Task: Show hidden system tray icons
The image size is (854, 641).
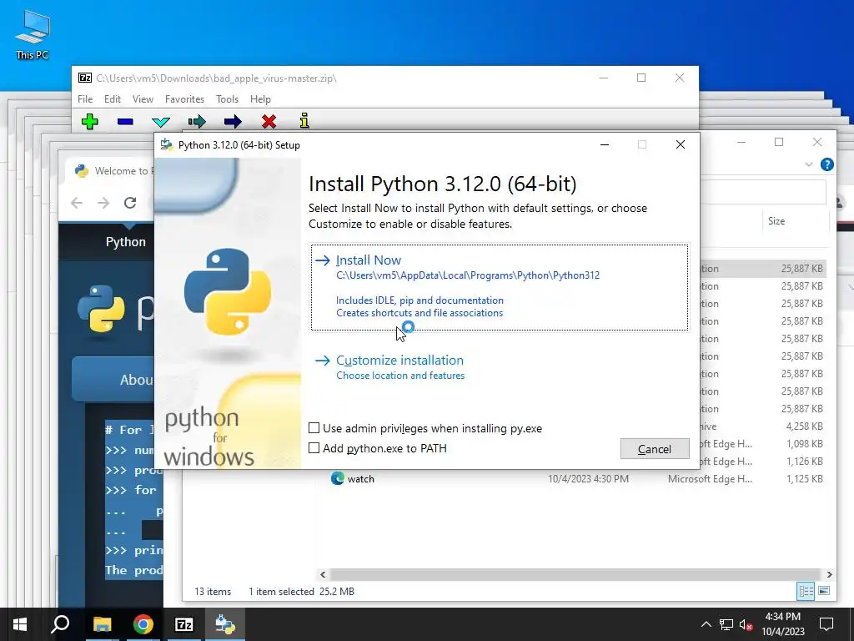Action: pyautogui.click(x=706, y=624)
